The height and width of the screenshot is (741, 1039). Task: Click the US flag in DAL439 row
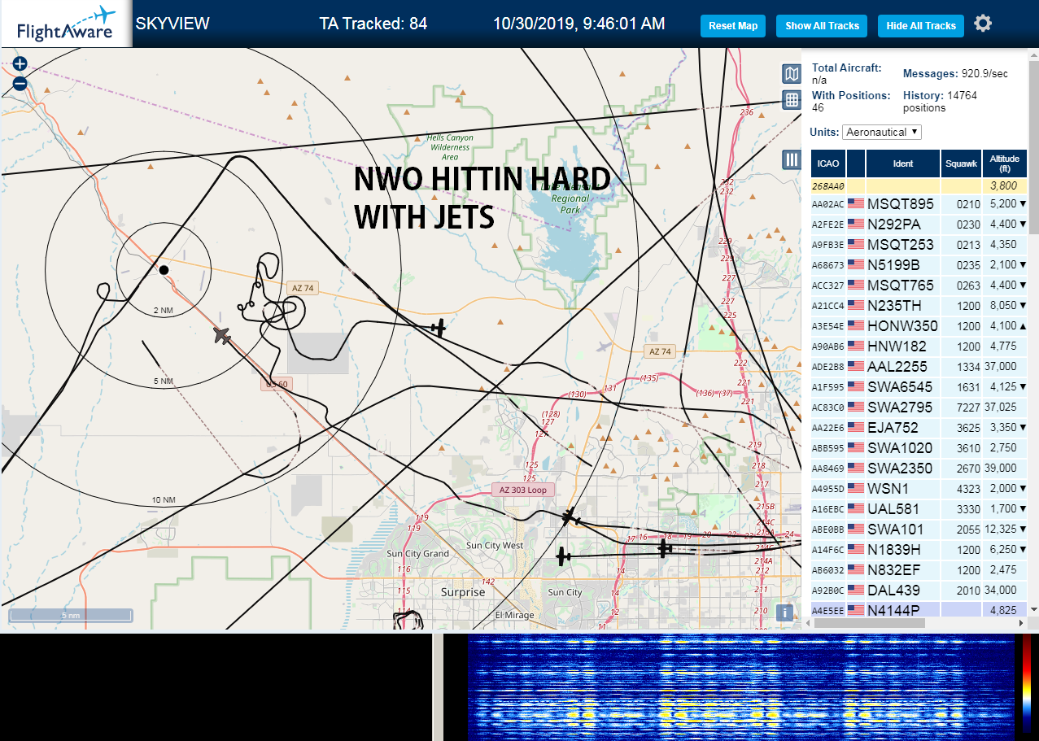point(855,590)
